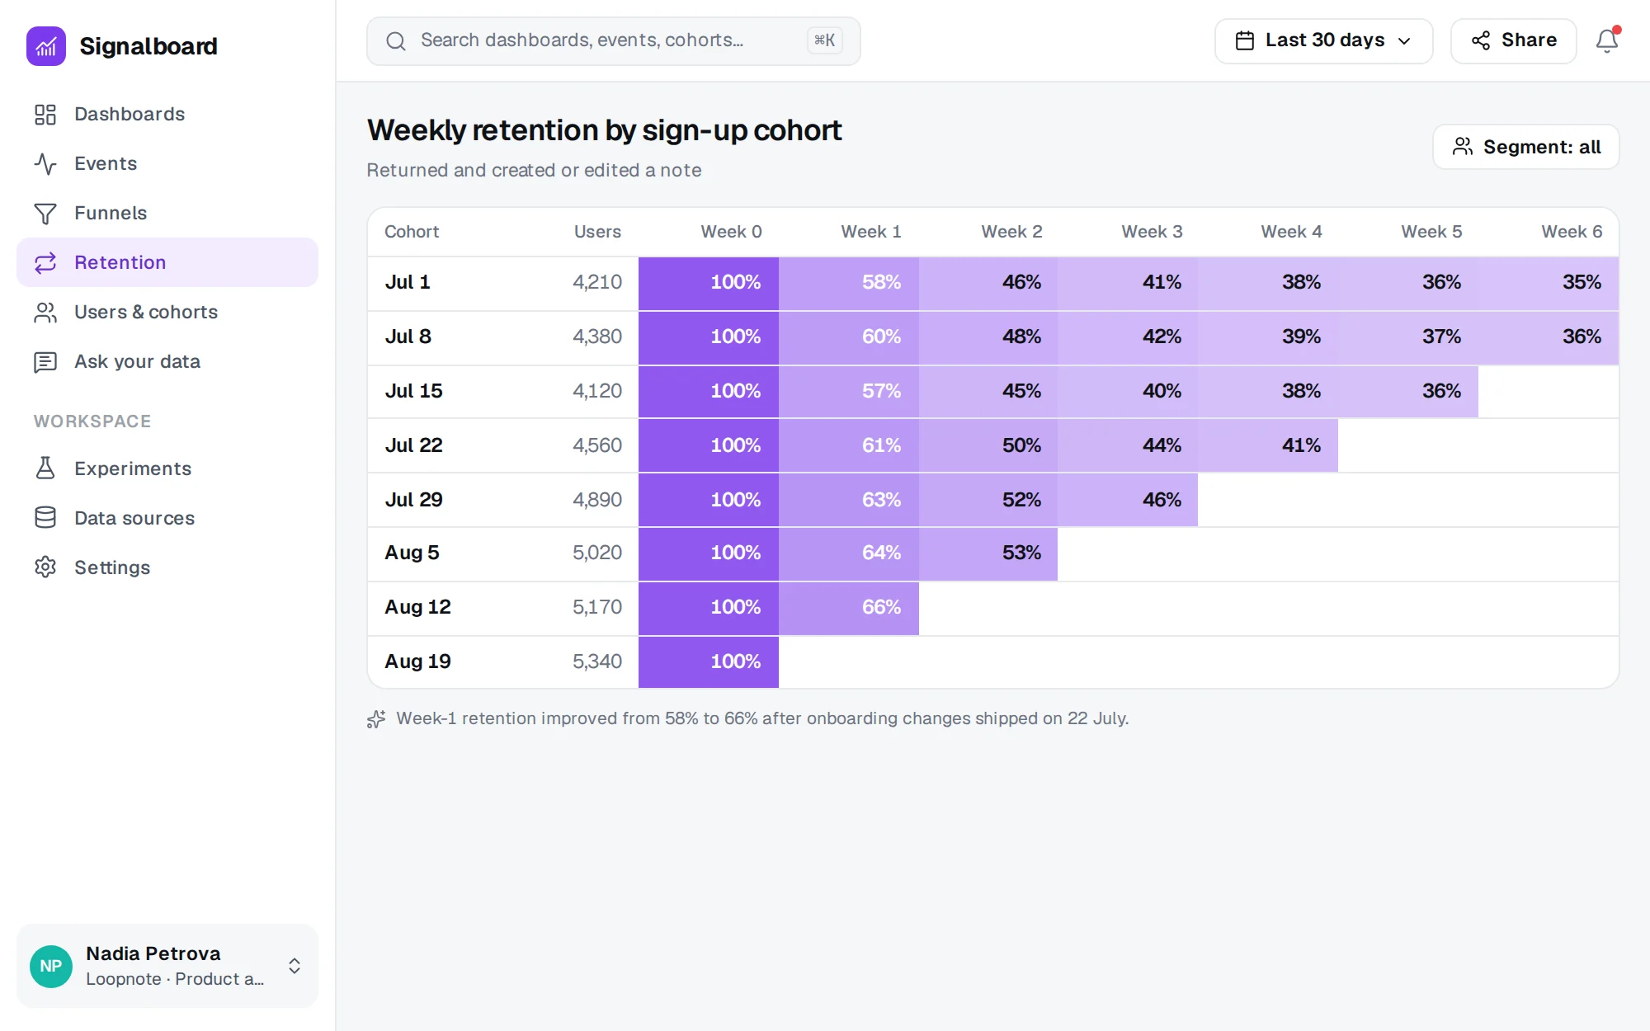Click the Dashboards grid icon
This screenshot has width=1650, height=1031.
click(45, 114)
